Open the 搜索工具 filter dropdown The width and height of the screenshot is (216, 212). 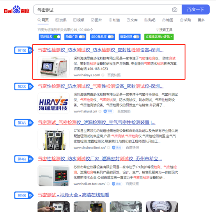pos(164,30)
